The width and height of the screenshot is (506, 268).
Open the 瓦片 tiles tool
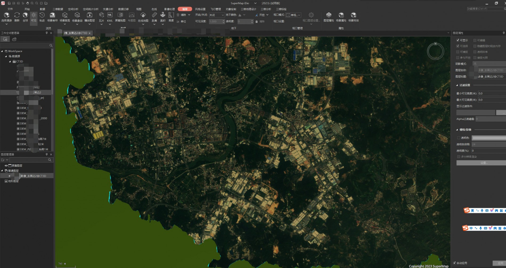101,17
